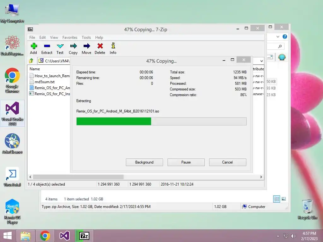Click the 7z icon in the 7-Zip title bar
The width and height of the screenshot is (323, 242).
tap(30, 29)
